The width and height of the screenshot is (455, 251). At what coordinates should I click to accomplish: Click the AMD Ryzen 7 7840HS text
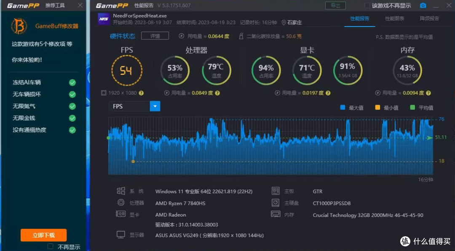[180, 203]
